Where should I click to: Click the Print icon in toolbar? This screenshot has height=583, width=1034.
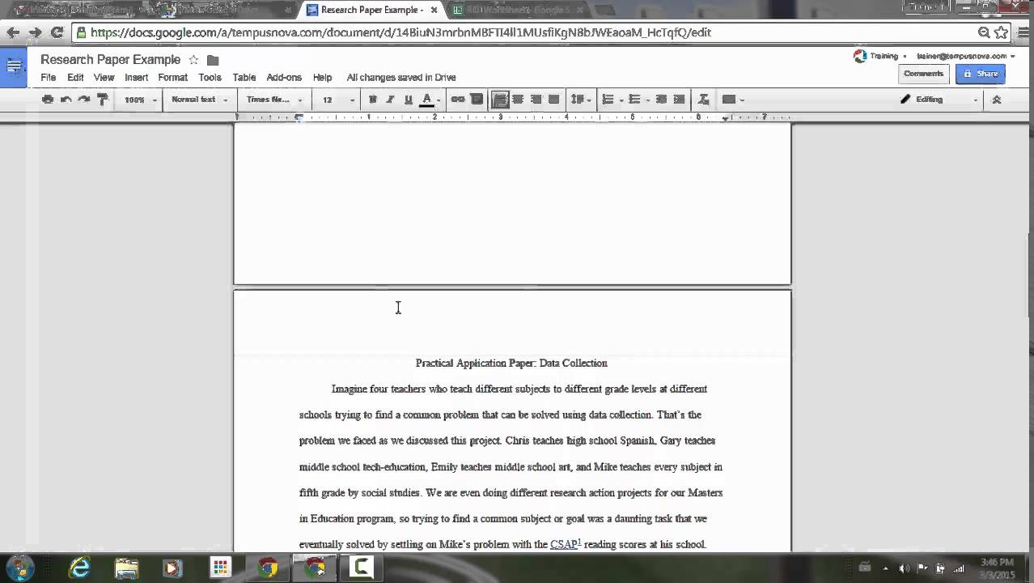pos(48,100)
